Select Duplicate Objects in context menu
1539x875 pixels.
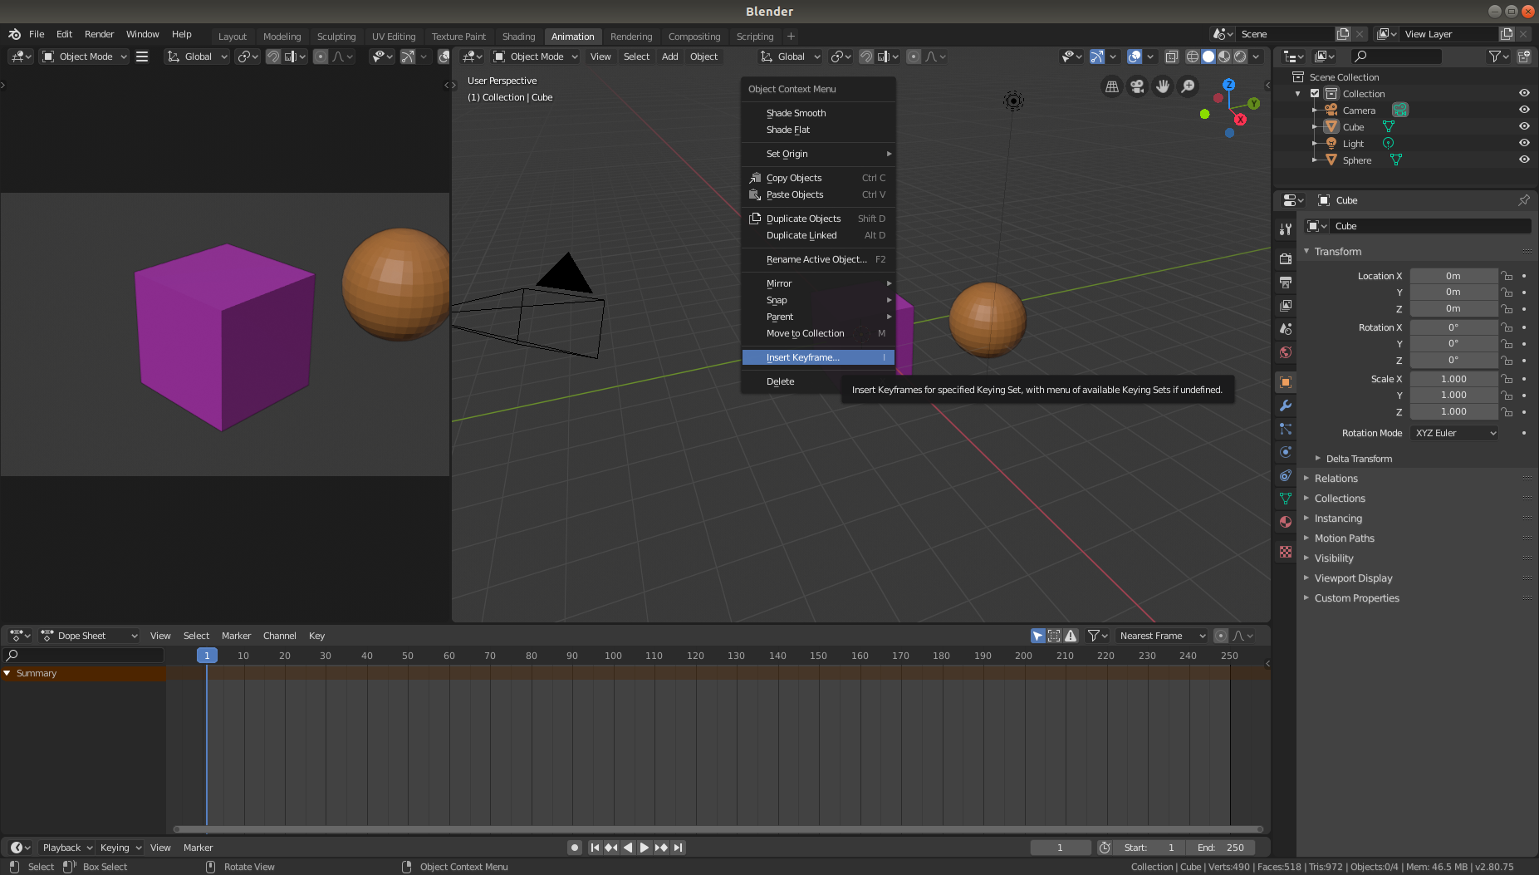(x=818, y=219)
